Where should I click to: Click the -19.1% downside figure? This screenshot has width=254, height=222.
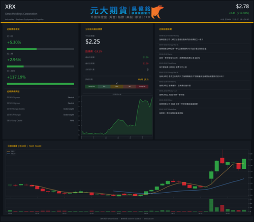(x=98, y=51)
